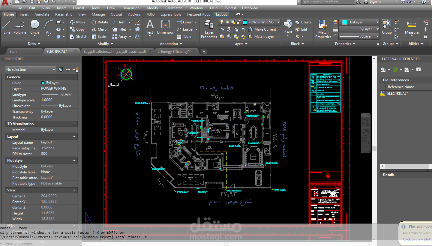The image size is (432, 246).
Task: Click Make Current layer button
Action: coord(262,29)
